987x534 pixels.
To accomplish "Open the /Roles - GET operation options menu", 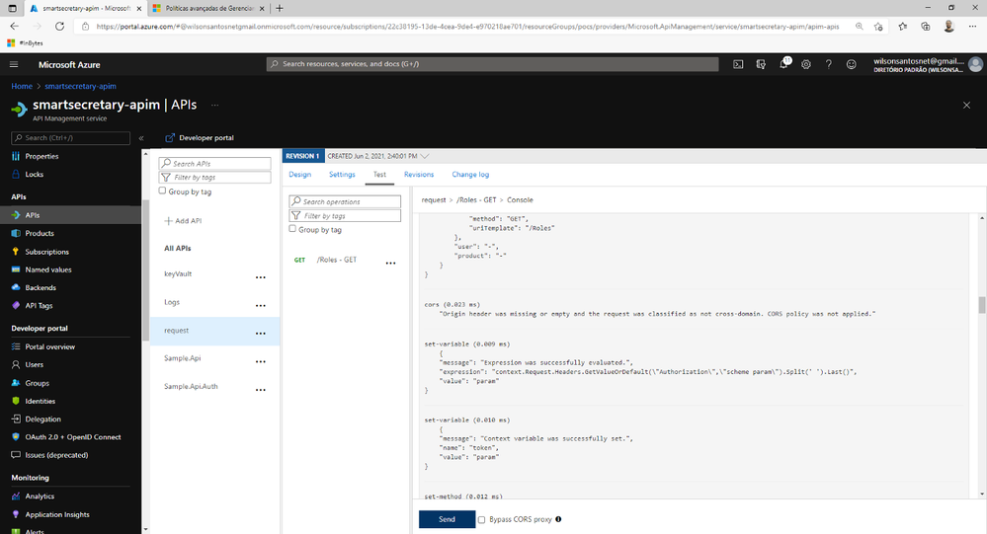I will (391, 264).
